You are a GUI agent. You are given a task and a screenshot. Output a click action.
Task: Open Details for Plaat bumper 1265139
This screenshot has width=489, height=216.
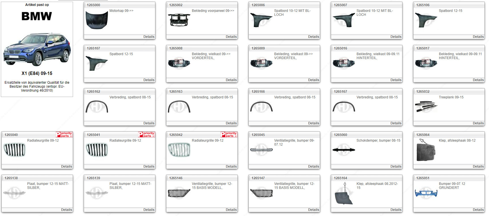149,210
